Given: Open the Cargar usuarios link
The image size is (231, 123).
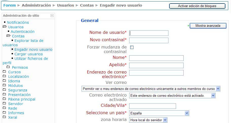Looking at the screenshot, I should click(x=29, y=54).
